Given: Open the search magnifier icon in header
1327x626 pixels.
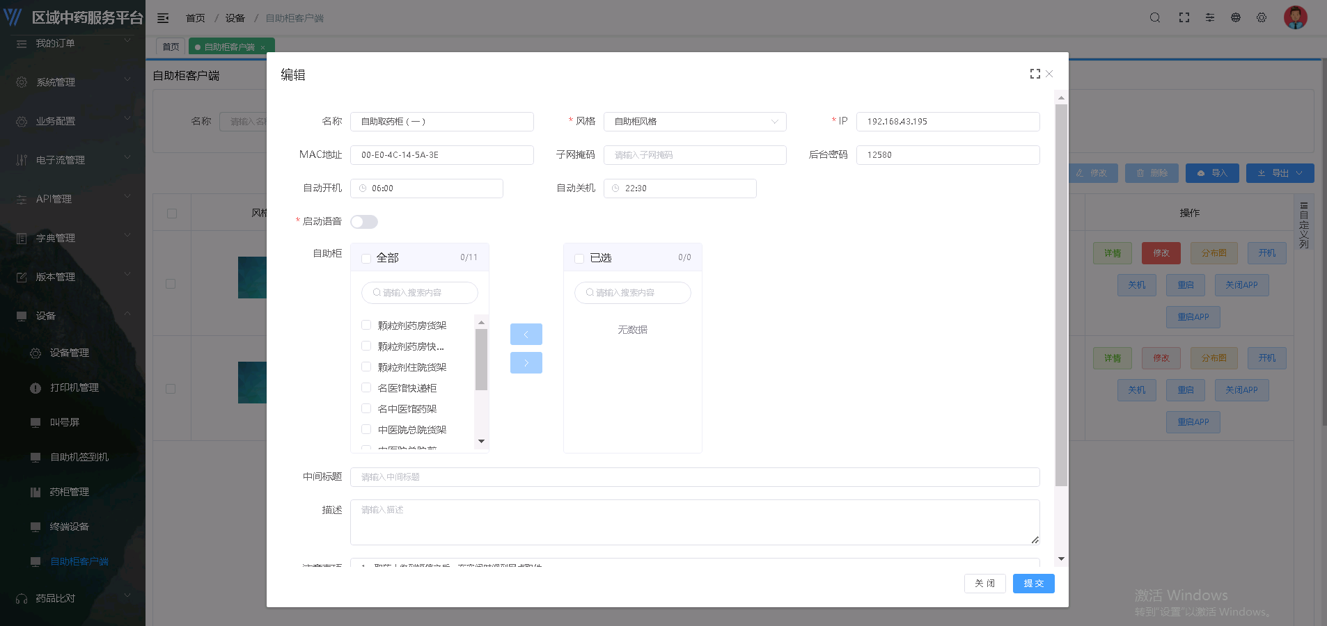Looking at the screenshot, I should (x=1155, y=17).
